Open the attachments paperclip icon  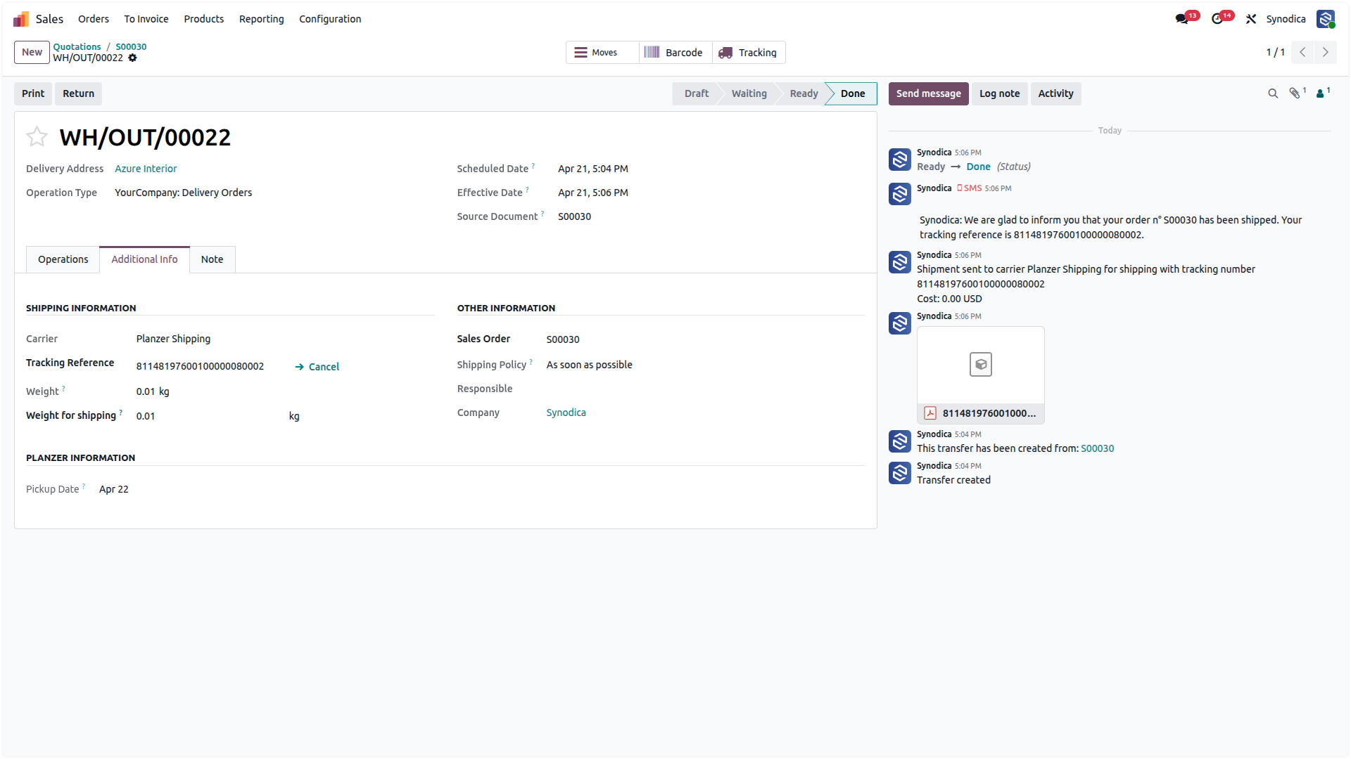pyautogui.click(x=1295, y=93)
